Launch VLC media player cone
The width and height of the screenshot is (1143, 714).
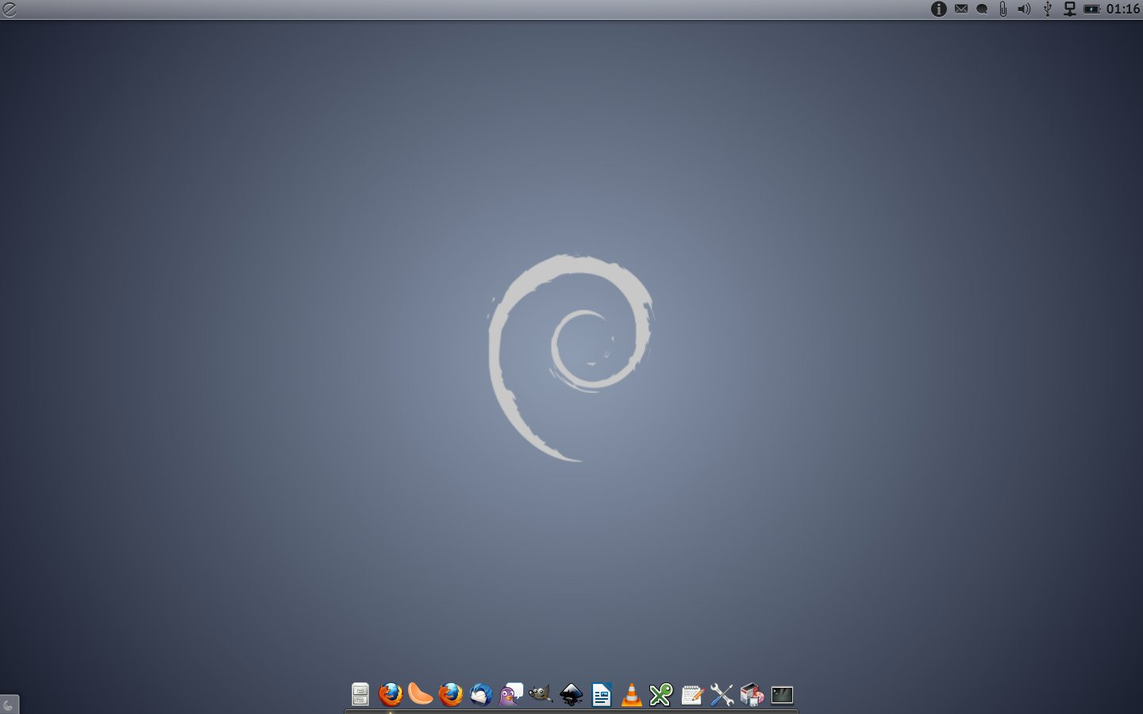pyautogui.click(x=631, y=694)
